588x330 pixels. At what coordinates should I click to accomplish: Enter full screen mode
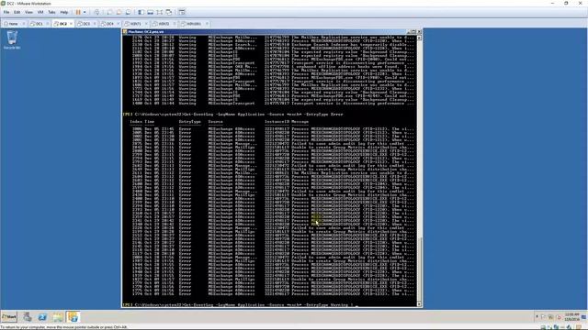click(x=160, y=12)
